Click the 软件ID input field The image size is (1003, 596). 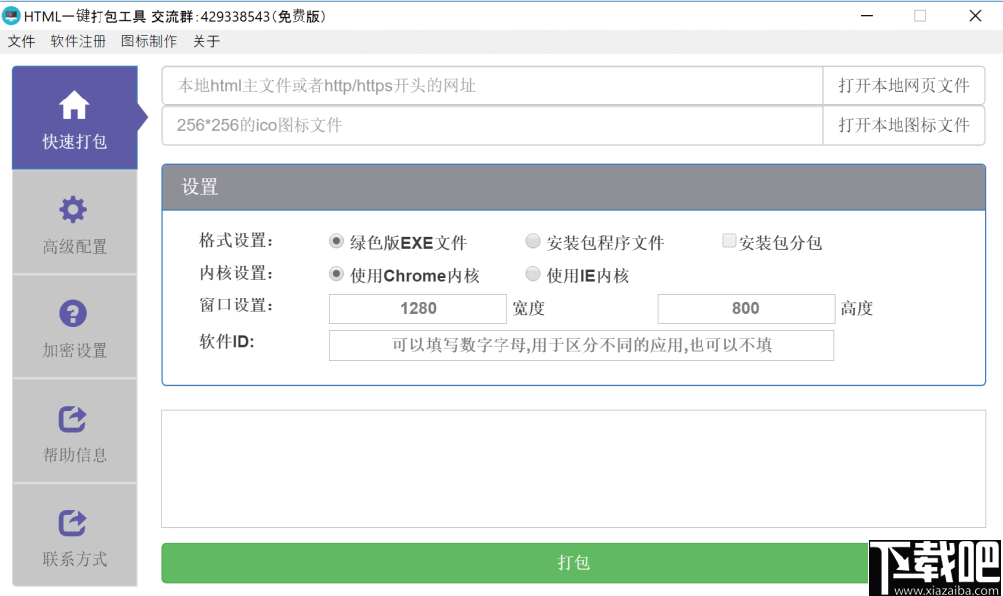581,345
